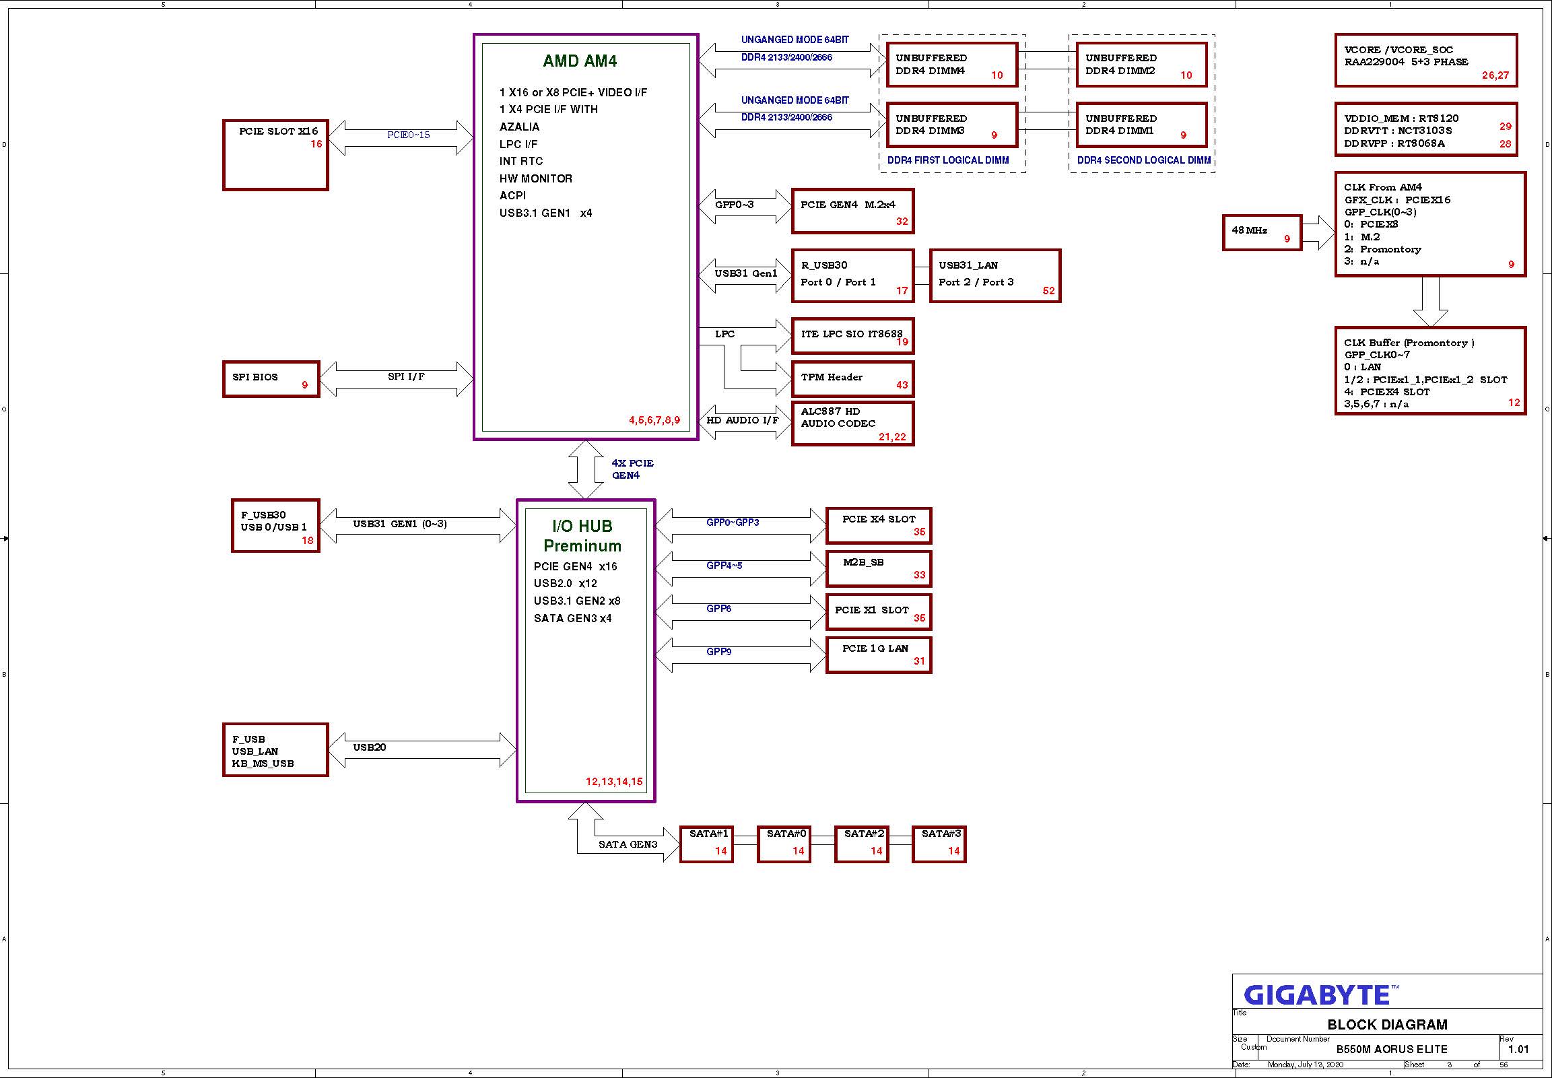This screenshot has width=1552, height=1078.
Task: Select the "PCIE GEN4 M.2x4" block
Action: (853, 211)
